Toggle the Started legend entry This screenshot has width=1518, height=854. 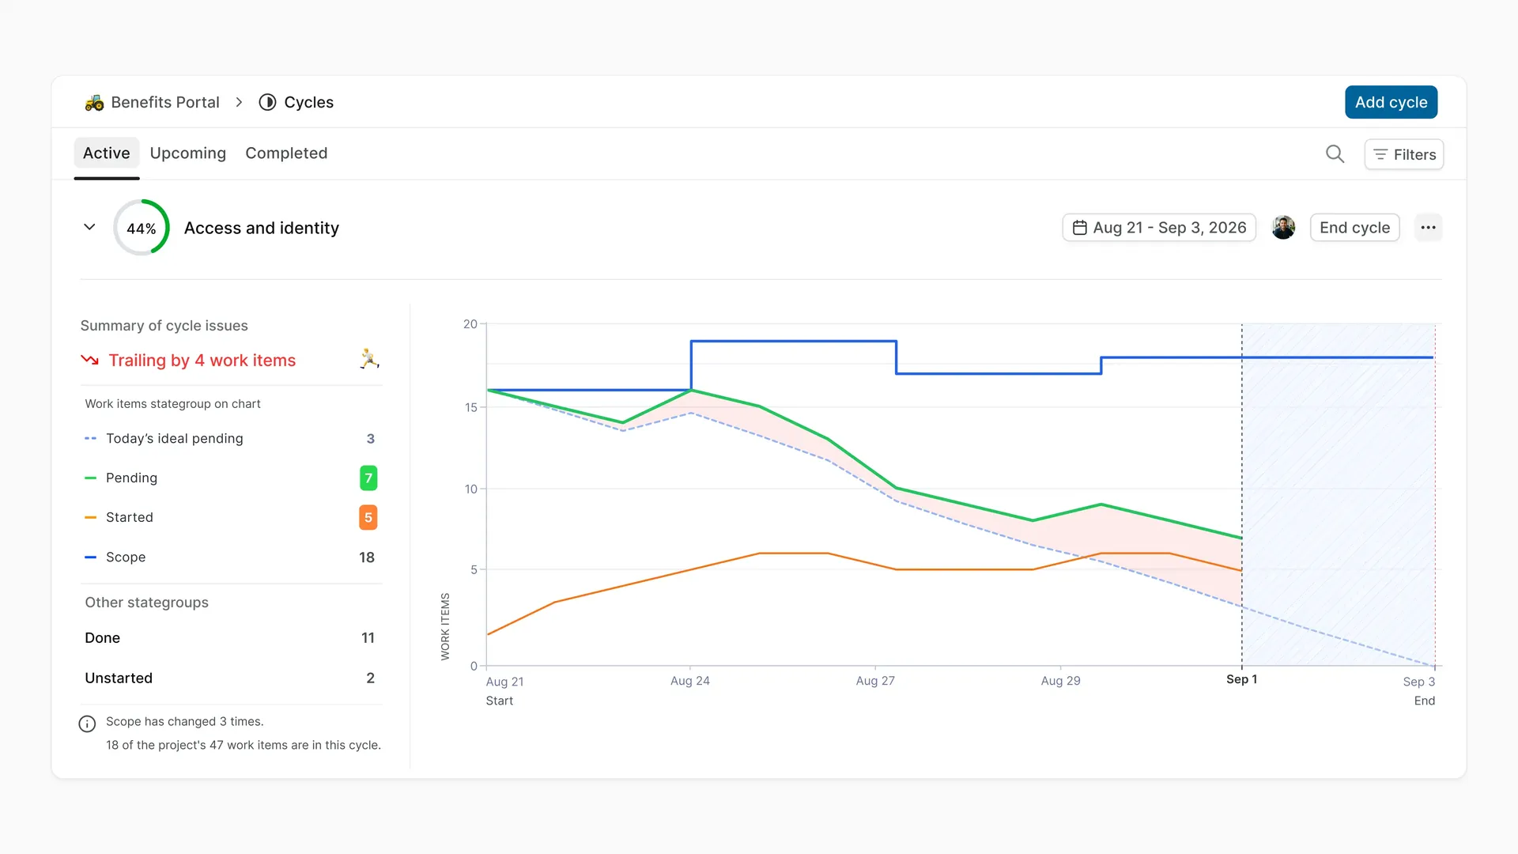[229, 517]
